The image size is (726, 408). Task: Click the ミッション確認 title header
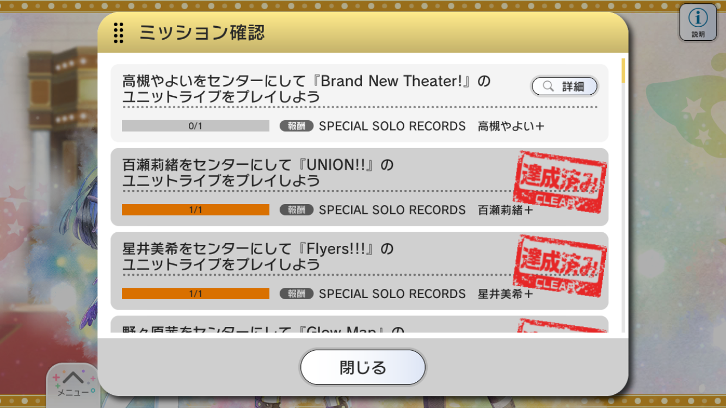[202, 33]
